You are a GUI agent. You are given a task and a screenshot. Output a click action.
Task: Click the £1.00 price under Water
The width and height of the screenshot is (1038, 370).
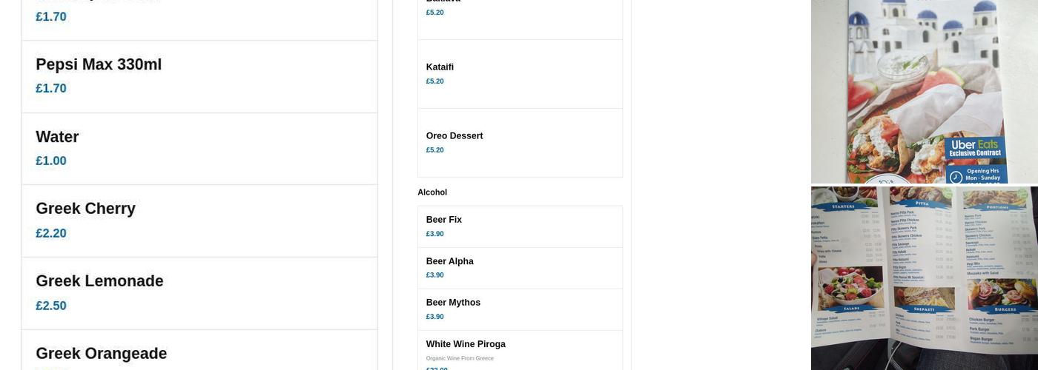[x=51, y=161]
